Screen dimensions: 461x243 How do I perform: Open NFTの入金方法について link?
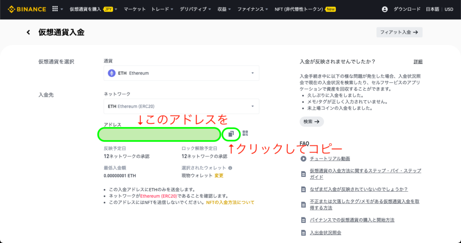(230, 203)
